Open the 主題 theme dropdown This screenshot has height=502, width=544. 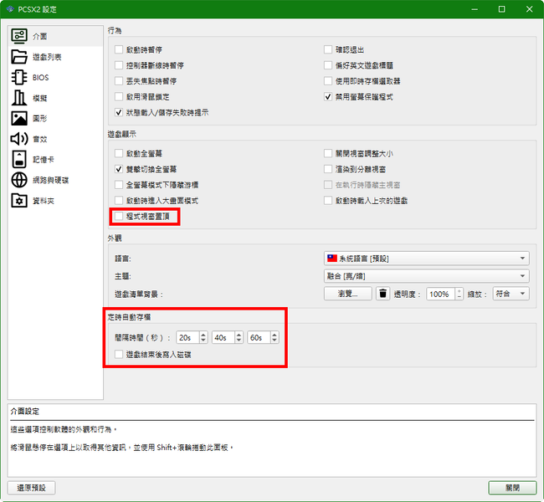tap(426, 276)
